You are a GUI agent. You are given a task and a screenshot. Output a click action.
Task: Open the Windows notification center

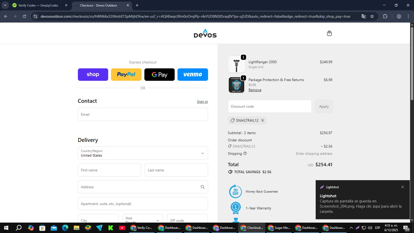click(406, 228)
